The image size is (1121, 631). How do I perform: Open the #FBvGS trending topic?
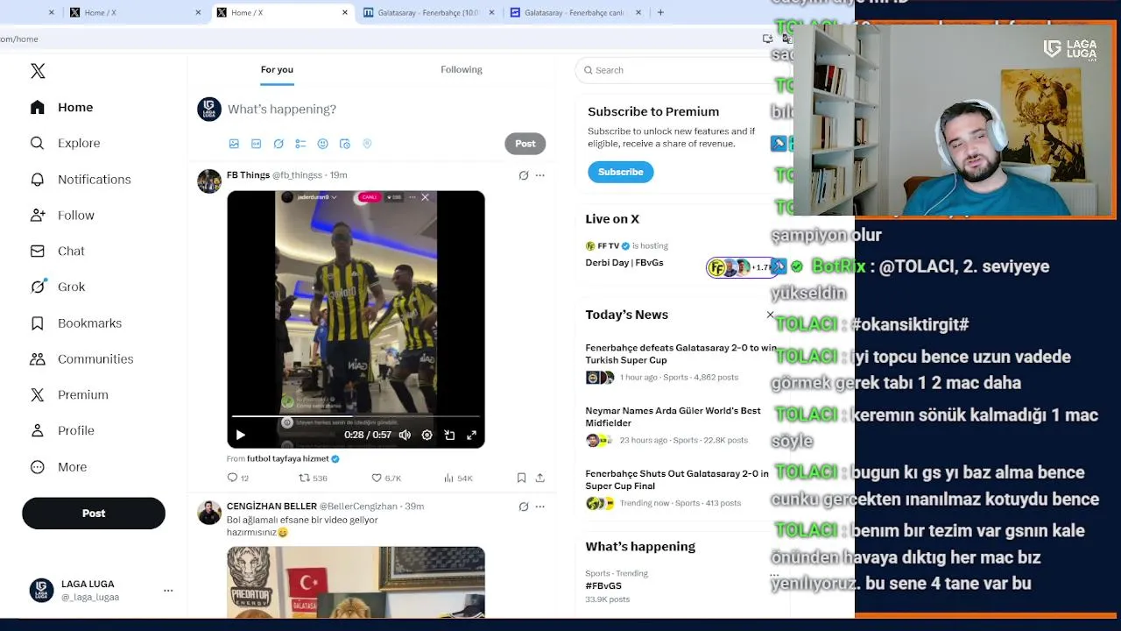coord(603,585)
